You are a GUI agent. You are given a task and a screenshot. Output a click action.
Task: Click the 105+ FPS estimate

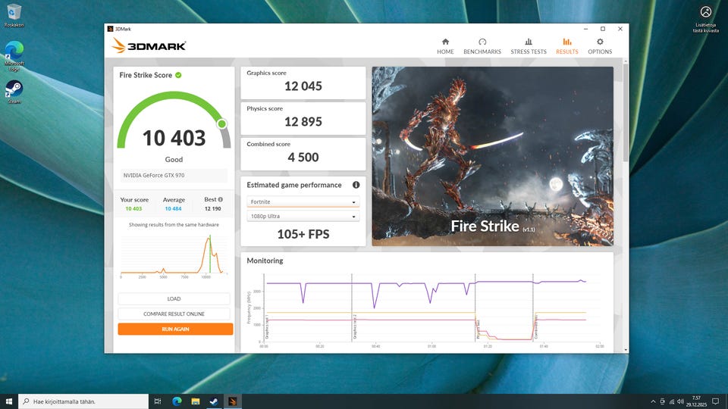[x=303, y=234]
